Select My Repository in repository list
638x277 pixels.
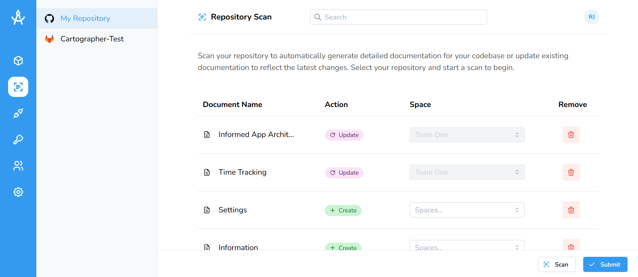click(x=97, y=19)
